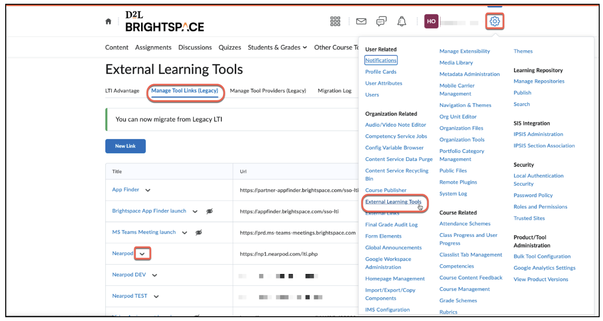The image size is (603, 321).
Task: Open Config Variable Browser link
Action: 394,148
